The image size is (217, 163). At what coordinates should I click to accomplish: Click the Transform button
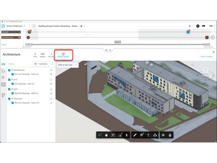41,64
